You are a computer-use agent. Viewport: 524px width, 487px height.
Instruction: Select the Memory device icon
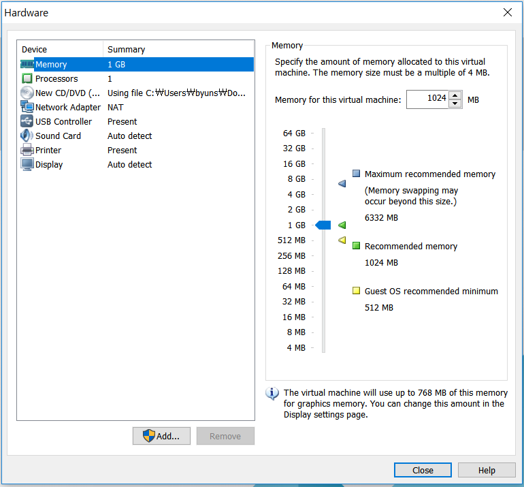27,64
